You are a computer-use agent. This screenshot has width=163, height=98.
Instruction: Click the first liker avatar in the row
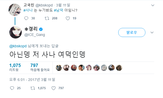pos(59,68)
